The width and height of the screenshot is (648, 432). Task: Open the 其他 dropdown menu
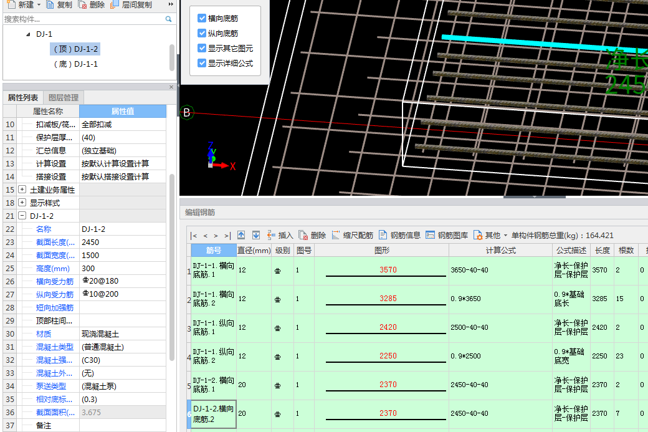(x=490, y=235)
